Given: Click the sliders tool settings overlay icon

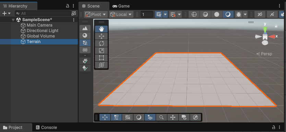Looking at the screenshot, I should 116,117.
